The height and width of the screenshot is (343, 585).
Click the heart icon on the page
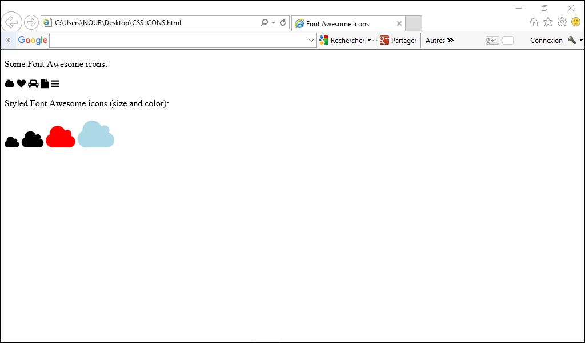tap(21, 83)
